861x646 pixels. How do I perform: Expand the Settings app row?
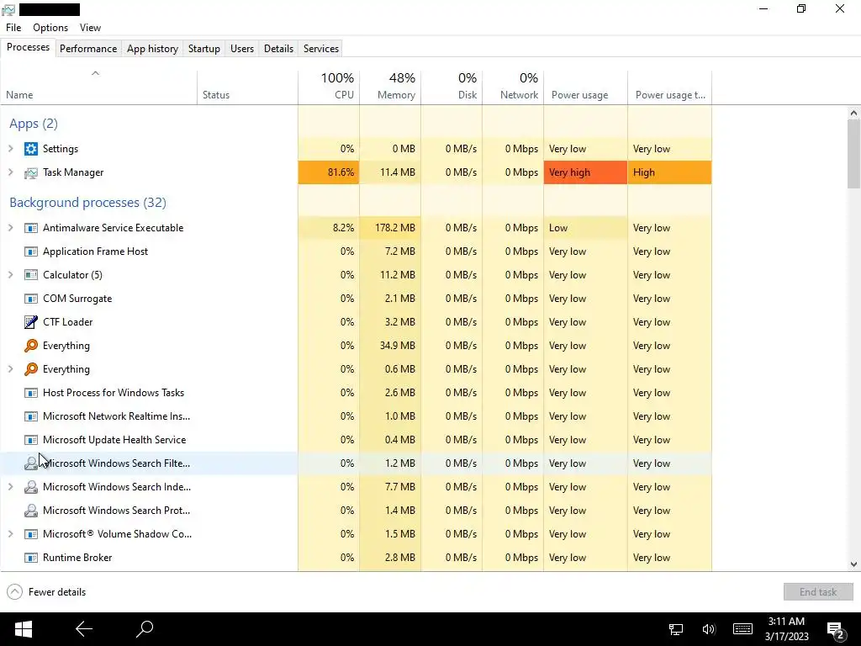tap(10, 149)
